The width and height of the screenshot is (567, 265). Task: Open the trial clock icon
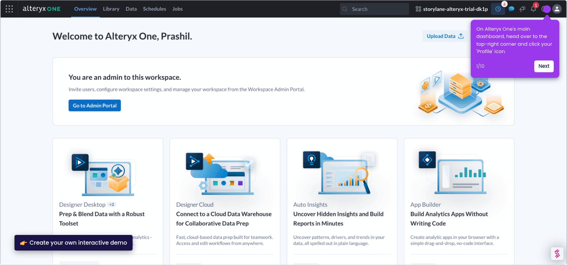point(498,9)
